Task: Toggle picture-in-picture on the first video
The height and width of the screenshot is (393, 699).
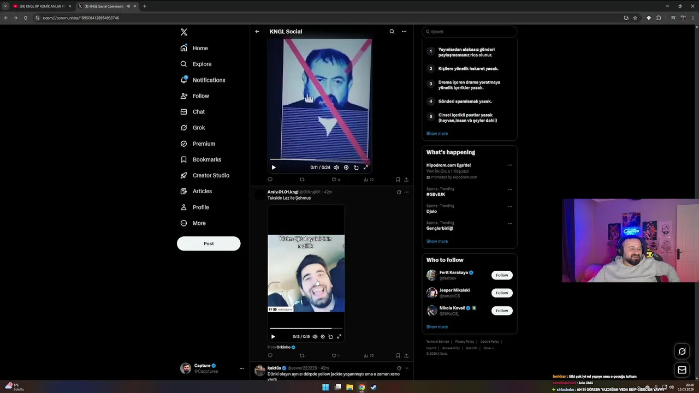Action: (356, 168)
